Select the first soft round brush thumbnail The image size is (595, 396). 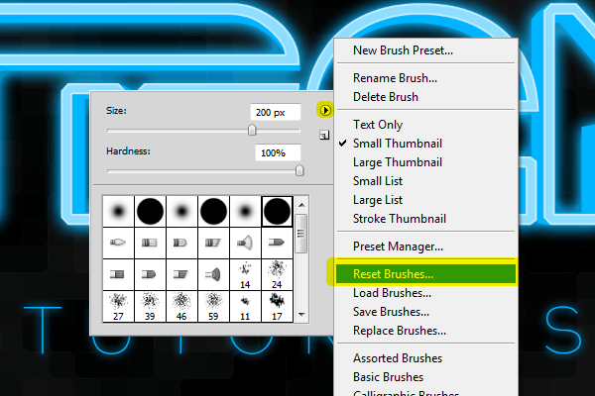tap(118, 212)
